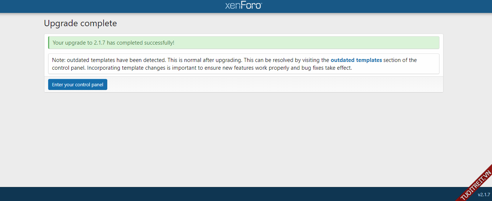492x201 pixels.
Task: Select the 2.1.7 version in success message
Action: [100, 43]
